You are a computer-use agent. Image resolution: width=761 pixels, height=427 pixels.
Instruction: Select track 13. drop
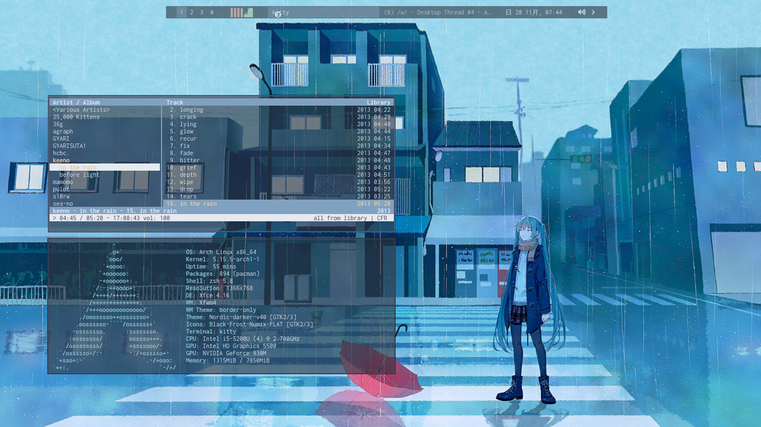point(279,189)
